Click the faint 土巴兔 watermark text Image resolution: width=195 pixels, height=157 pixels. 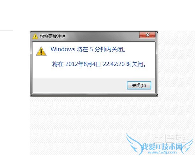pos(170,138)
